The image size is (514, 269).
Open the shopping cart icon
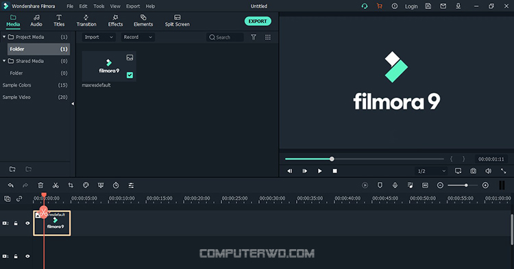(380, 6)
